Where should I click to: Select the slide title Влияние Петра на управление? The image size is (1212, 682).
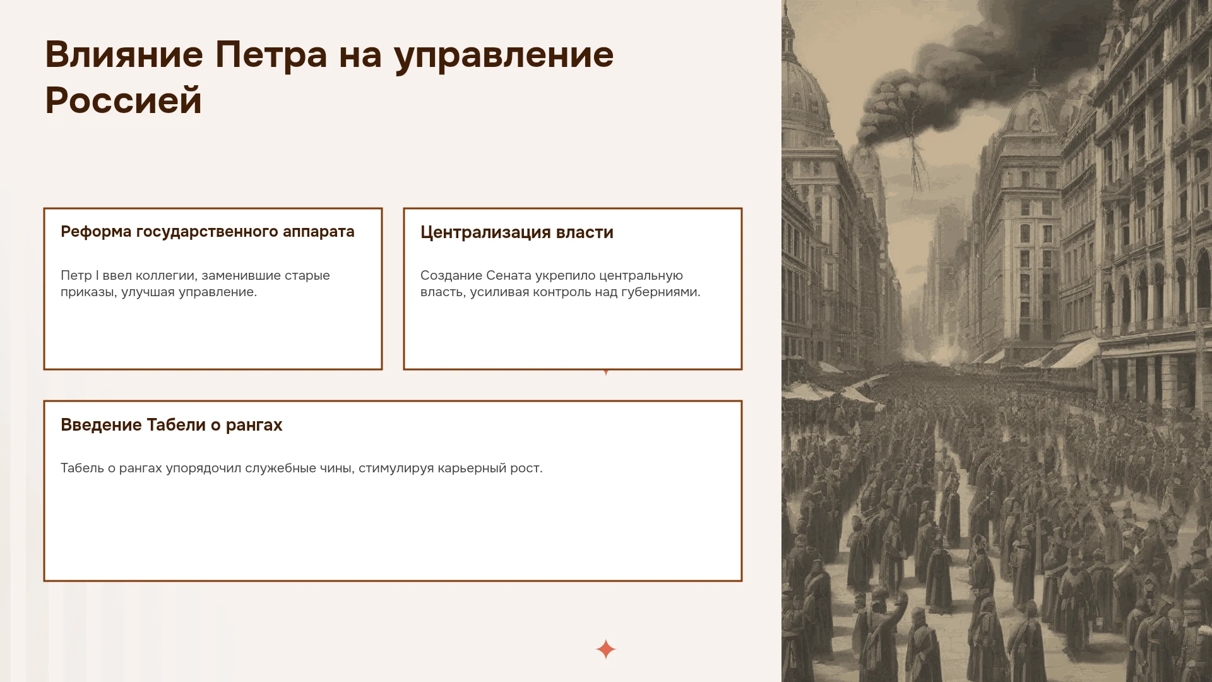(329, 55)
